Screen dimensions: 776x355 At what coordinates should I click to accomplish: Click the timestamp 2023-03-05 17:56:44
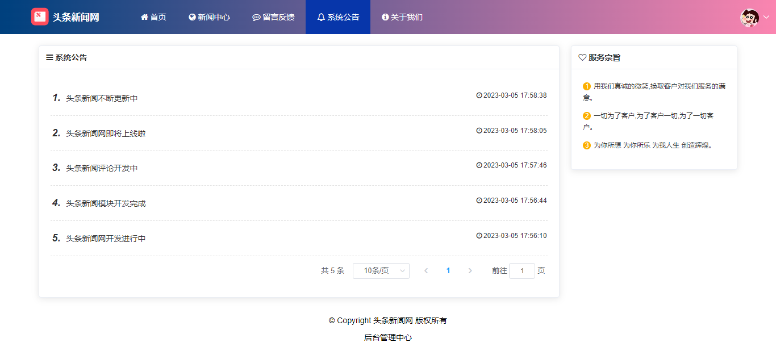point(515,201)
